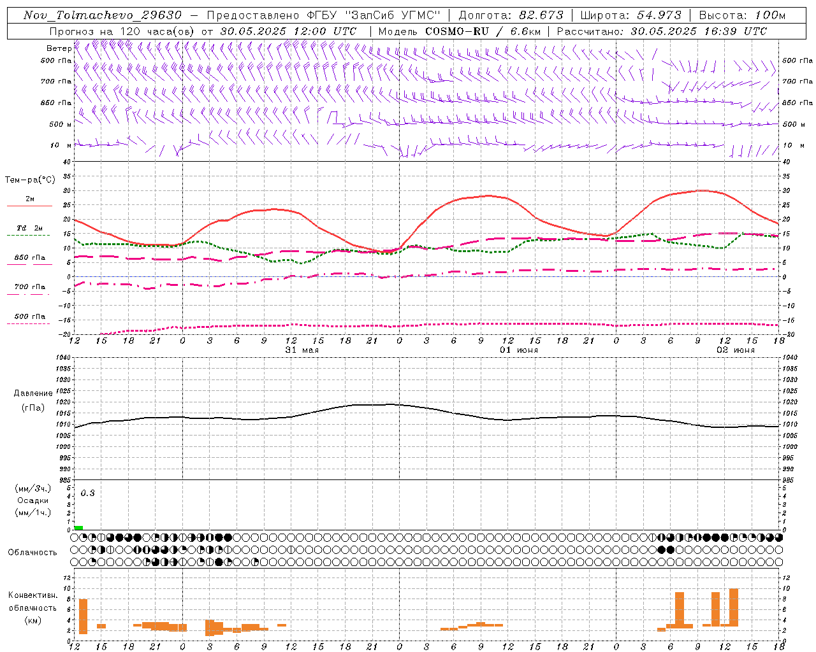Click the 0.3 precipitation amount value
Screen dimensions: 816x652
pos(87,493)
